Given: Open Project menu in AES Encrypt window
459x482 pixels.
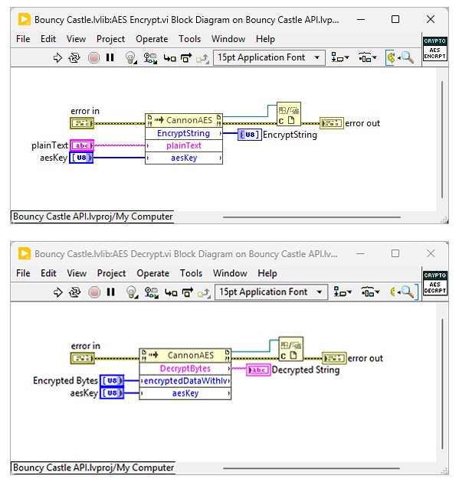Looking at the screenshot, I should 110,39.
